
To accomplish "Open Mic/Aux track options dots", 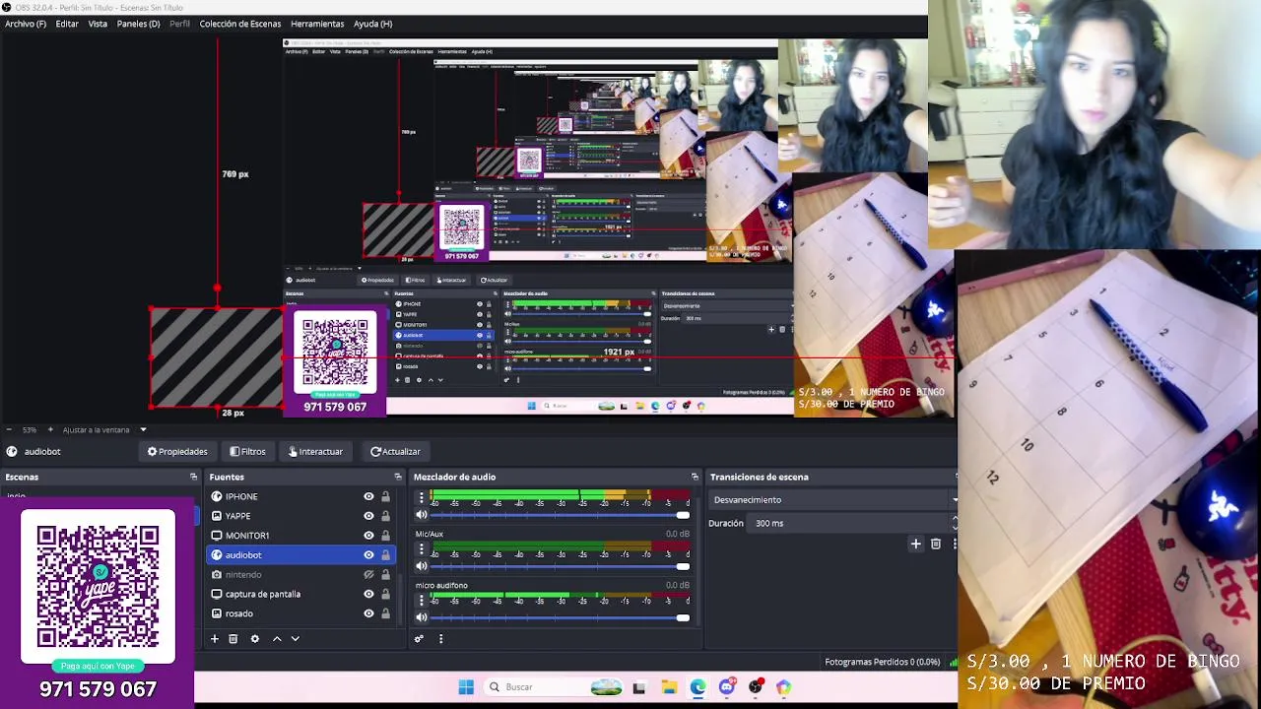I will pyautogui.click(x=422, y=548).
